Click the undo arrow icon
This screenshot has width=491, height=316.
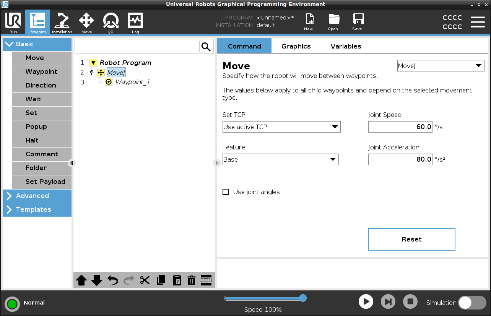(x=113, y=280)
